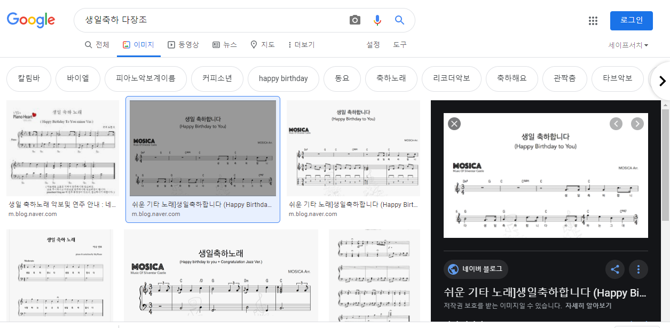Click the 네이버 블로그 source chip
The width and height of the screenshot is (670, 328).
(476, 269)
